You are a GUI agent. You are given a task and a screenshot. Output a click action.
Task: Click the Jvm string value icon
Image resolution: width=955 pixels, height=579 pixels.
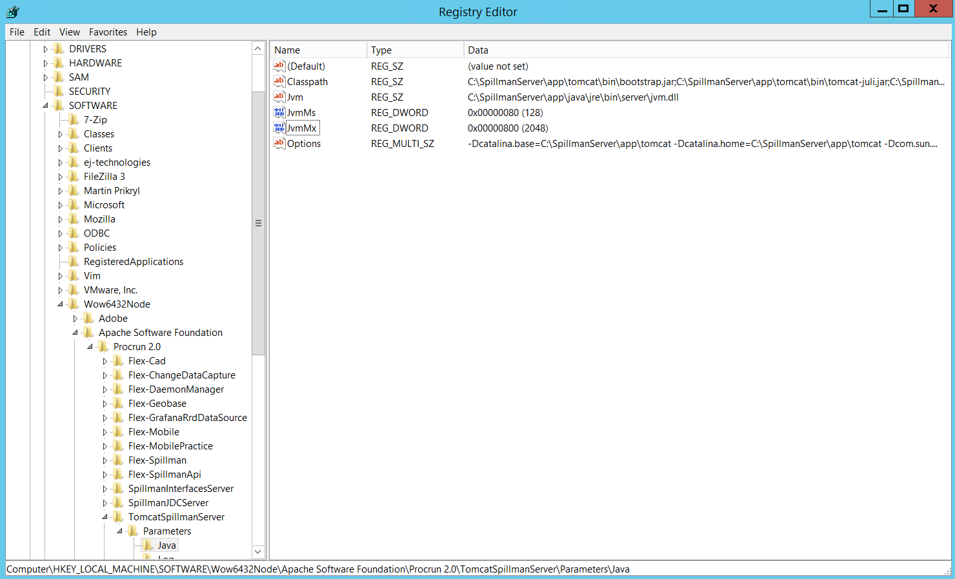click(279, 97)
